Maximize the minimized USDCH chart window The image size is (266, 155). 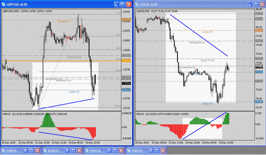coord(157,150)
